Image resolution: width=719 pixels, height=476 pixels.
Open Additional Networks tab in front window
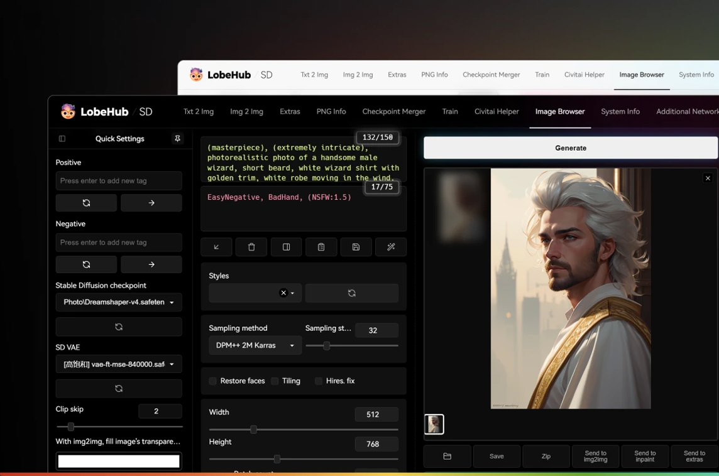click(x=688, y=111)
